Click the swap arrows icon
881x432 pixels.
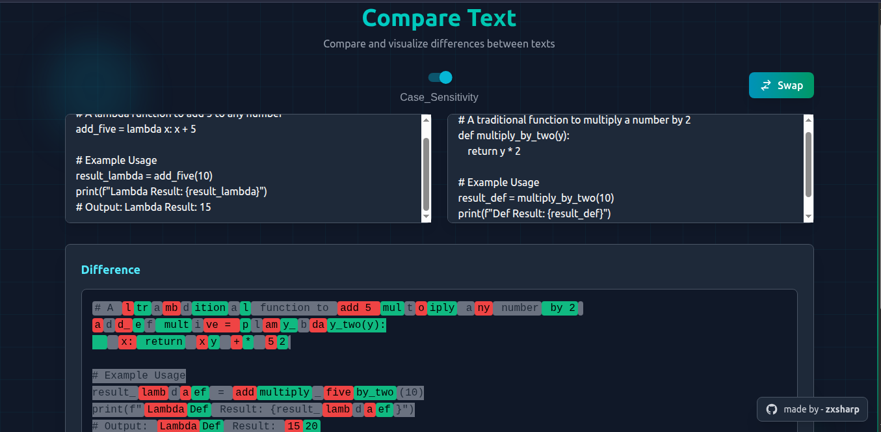(766, 85)
